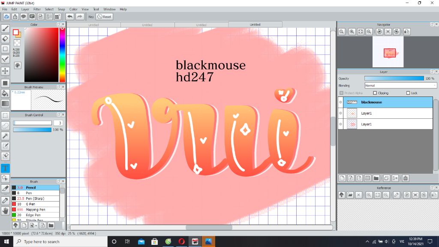Screen dimensions: 439x247
Task: Open the color palette icon in Color panel
Action: (x=17, y=65)
